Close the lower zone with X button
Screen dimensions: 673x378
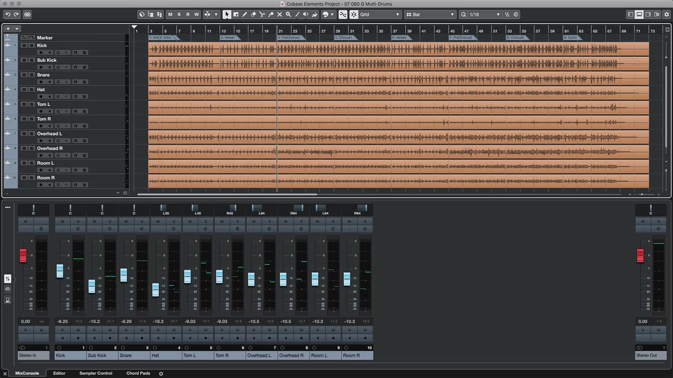(5, 373)
